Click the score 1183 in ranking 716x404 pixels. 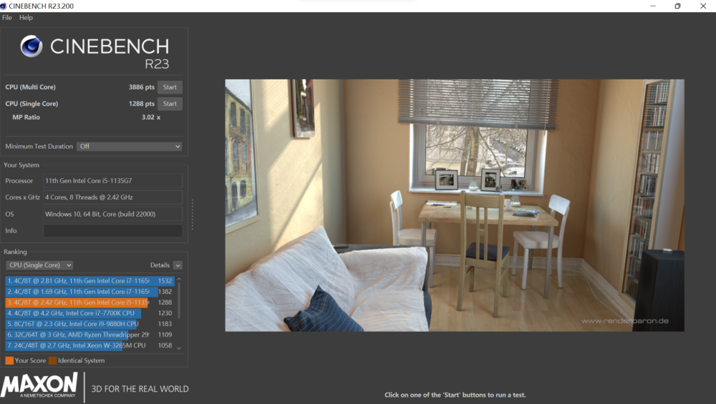click(165, 324)
